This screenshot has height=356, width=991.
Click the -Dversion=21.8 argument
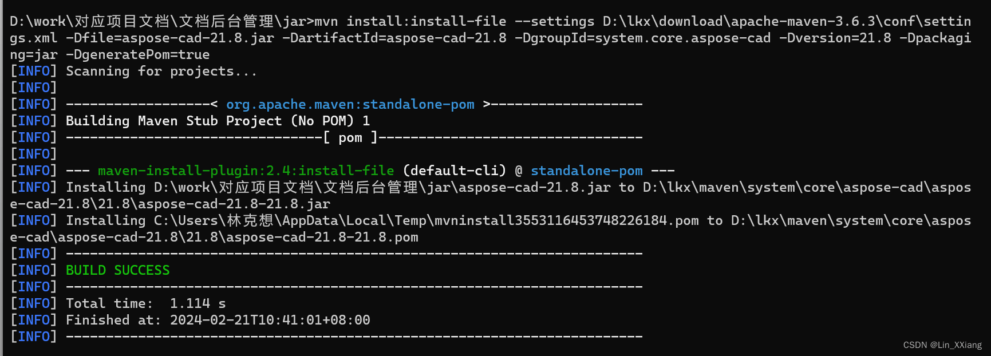pyautogui.click(x=835, y=38)
